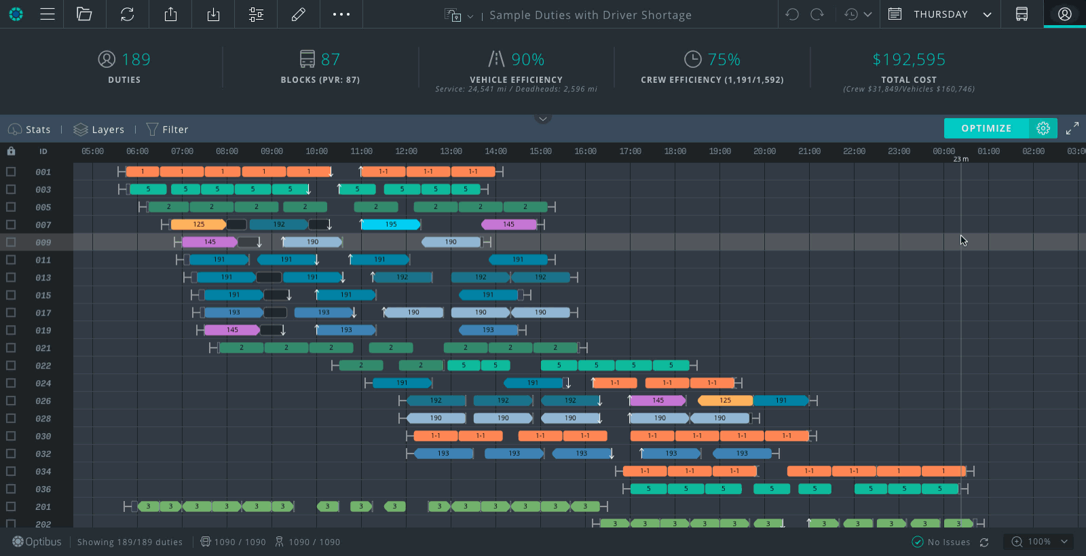
Task: Check the box for duty 013
Action: 11,278
